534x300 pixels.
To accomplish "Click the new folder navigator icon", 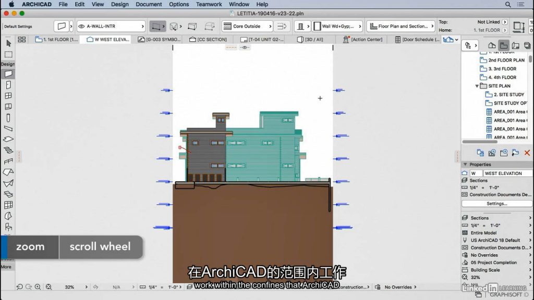I will click(x=504, y=153).
